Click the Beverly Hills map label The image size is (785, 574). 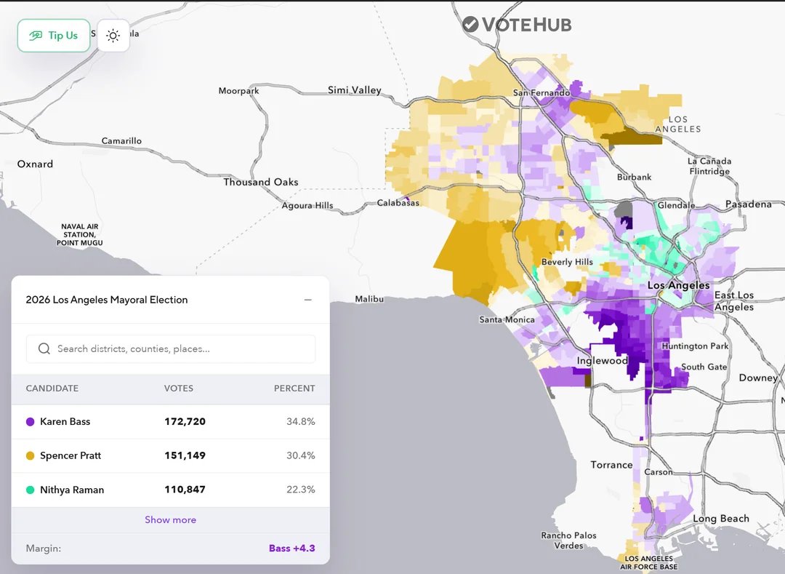click(567, 262)
